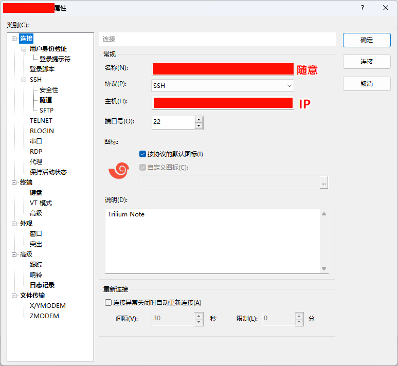Click the red session protocol icon
The width and height of the screenshot is (398, 366).
point(119,171)
